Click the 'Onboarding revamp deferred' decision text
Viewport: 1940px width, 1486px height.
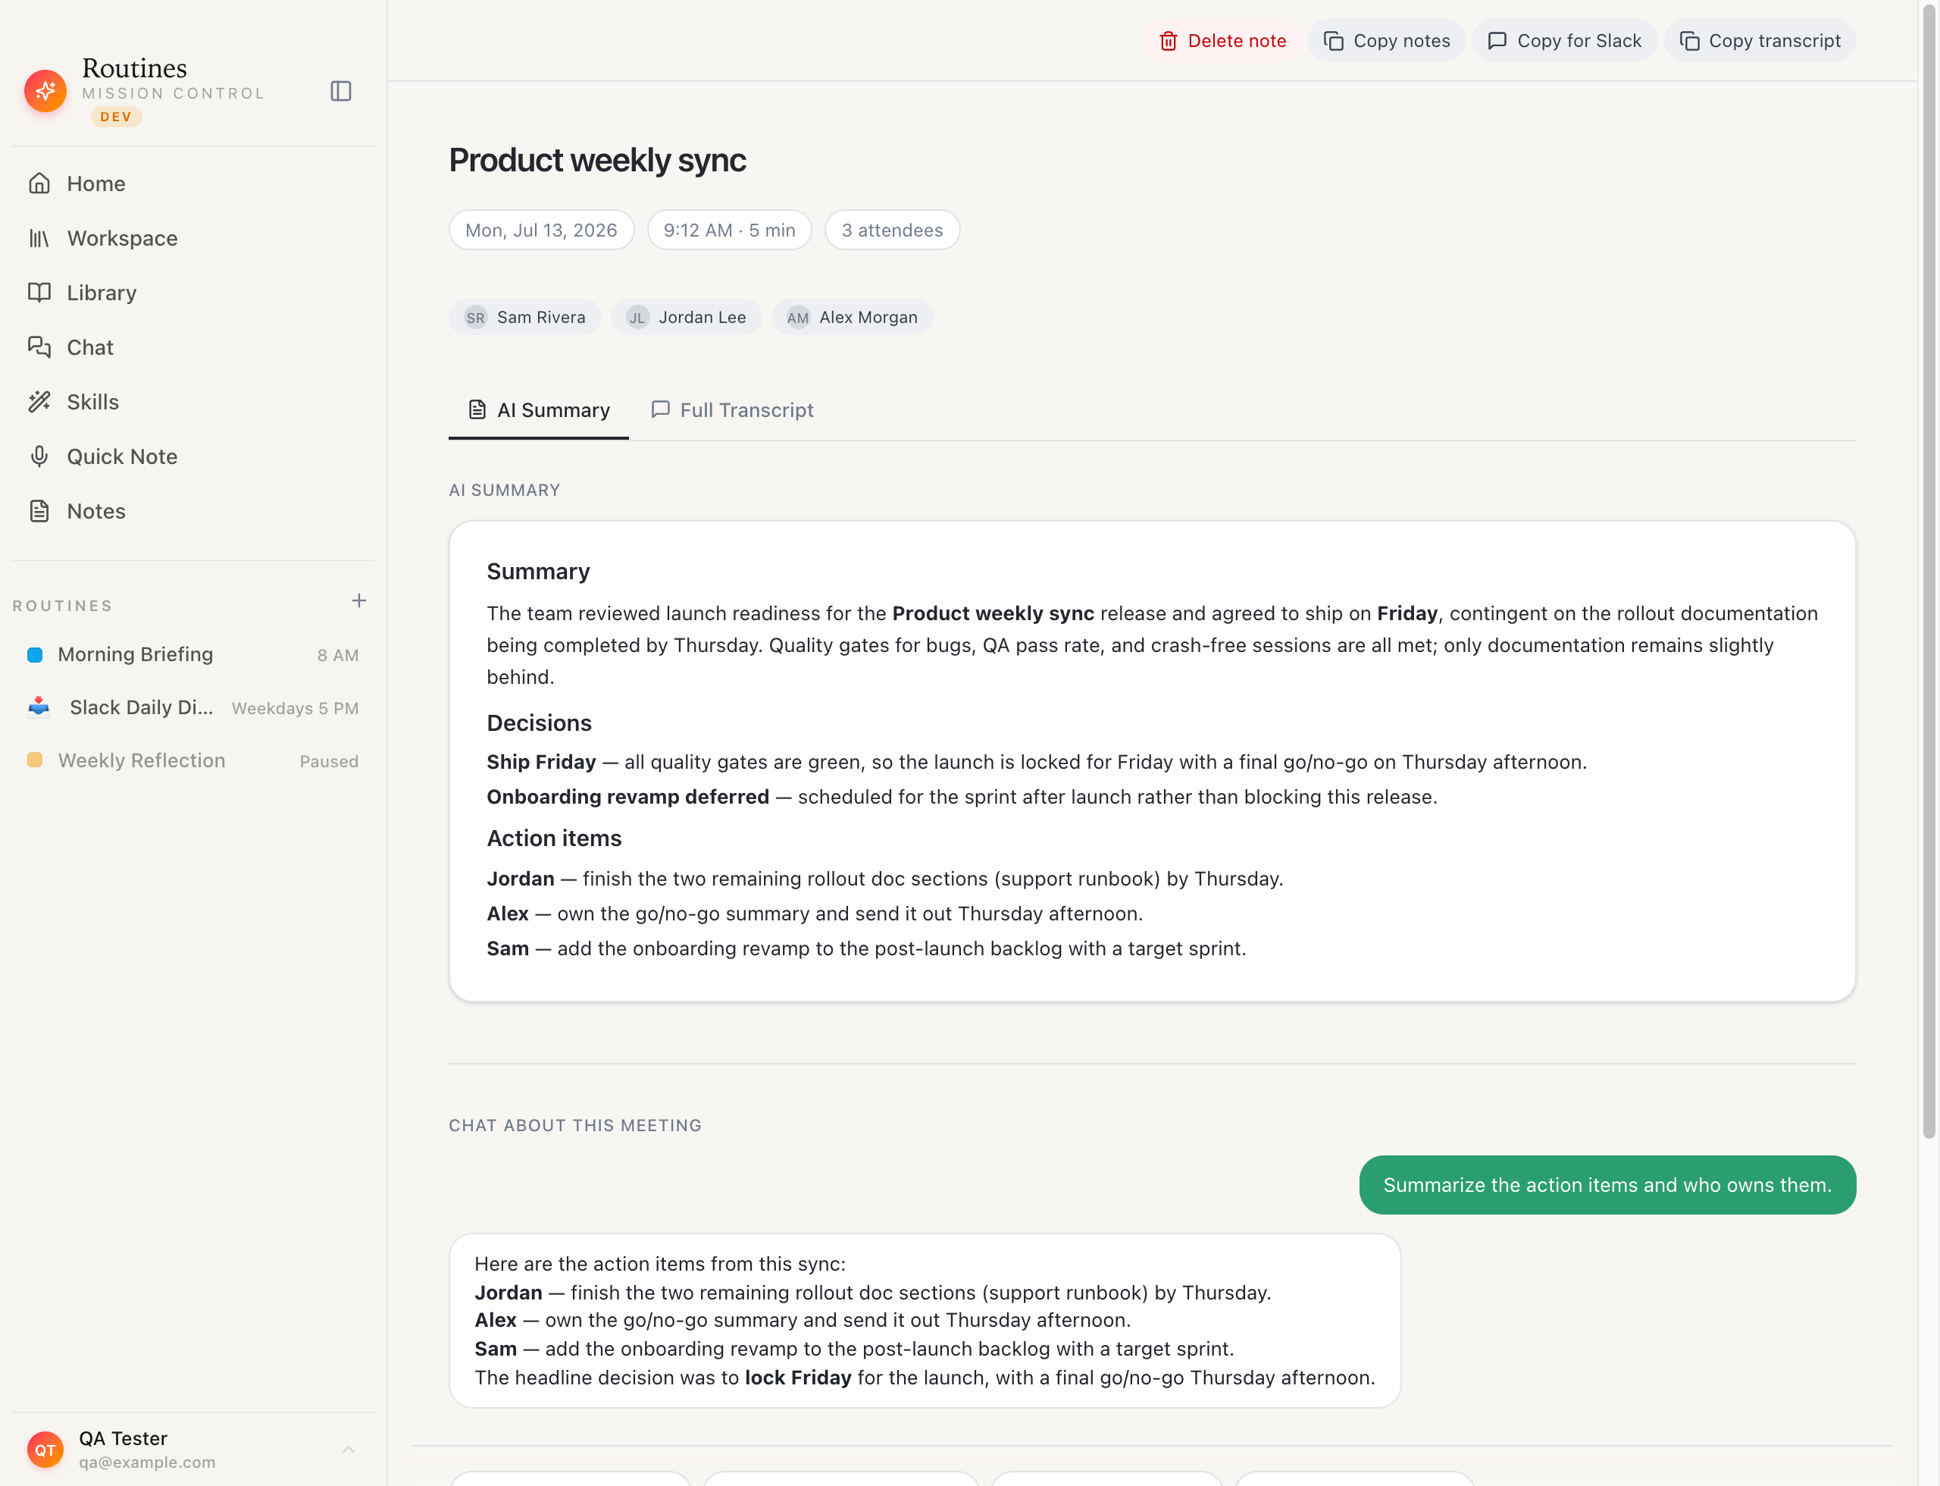click(627, 797)
